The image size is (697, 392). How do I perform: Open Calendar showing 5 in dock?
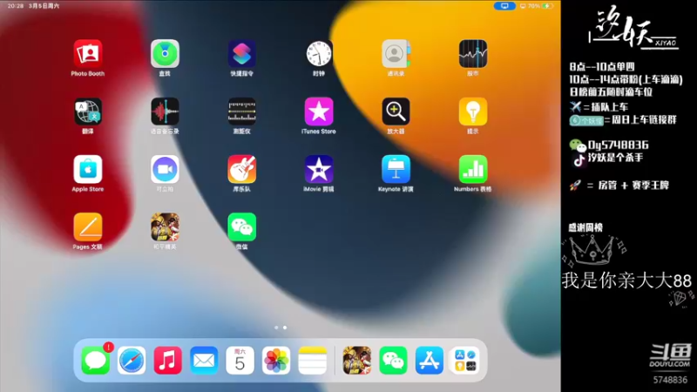coord(240,360)
